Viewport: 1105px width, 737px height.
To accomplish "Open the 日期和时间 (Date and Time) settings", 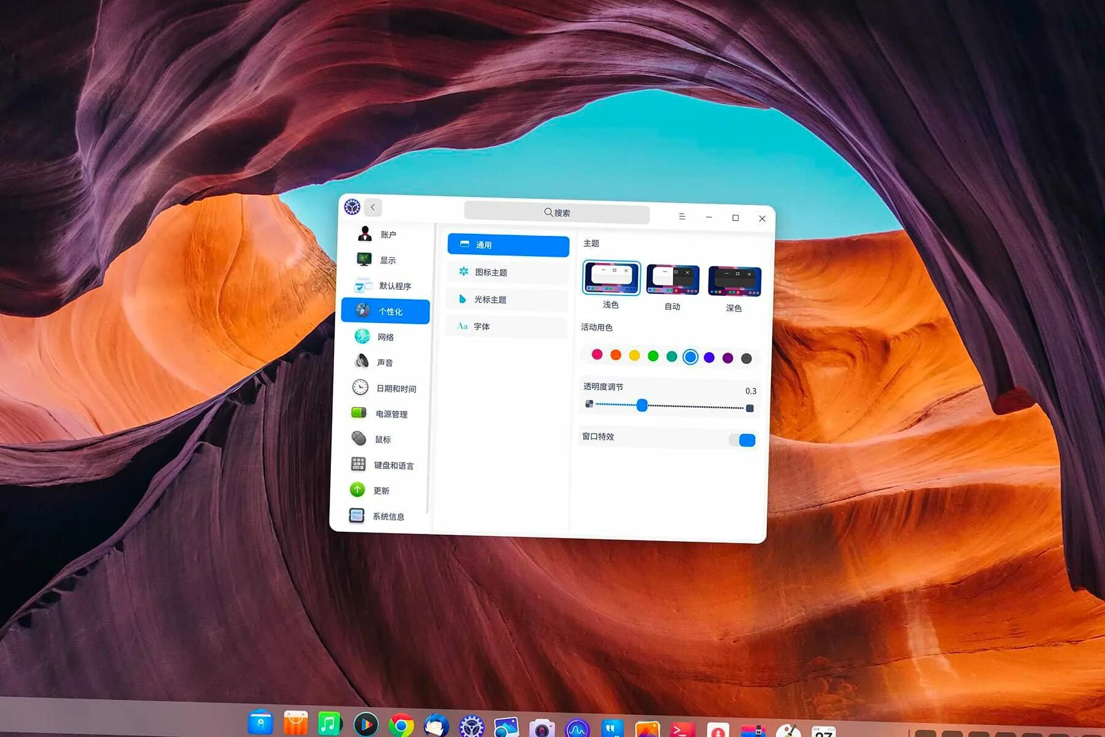I will click(x=383, y=388).
